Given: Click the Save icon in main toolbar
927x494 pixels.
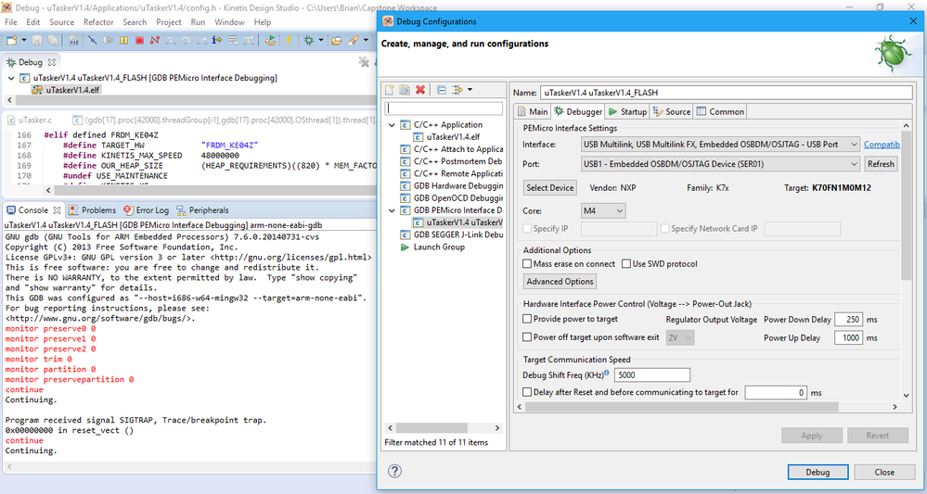Looking at the screenshot, I should [x=37, y=40].
